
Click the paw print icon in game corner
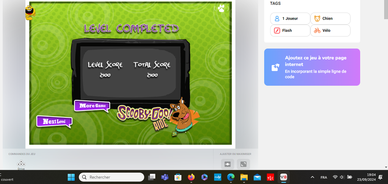(x=221, y=9)
